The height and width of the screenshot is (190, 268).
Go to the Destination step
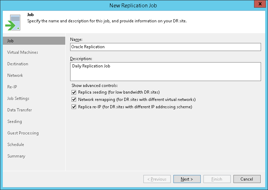tap(18, 64)
